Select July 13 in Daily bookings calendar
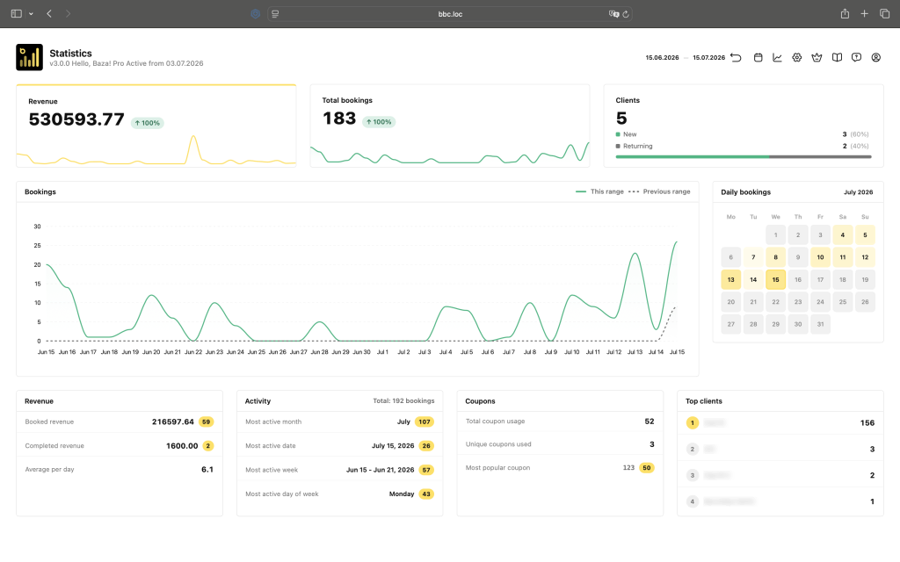Viewport: 900px width, 562px height. tap(730, 279)
